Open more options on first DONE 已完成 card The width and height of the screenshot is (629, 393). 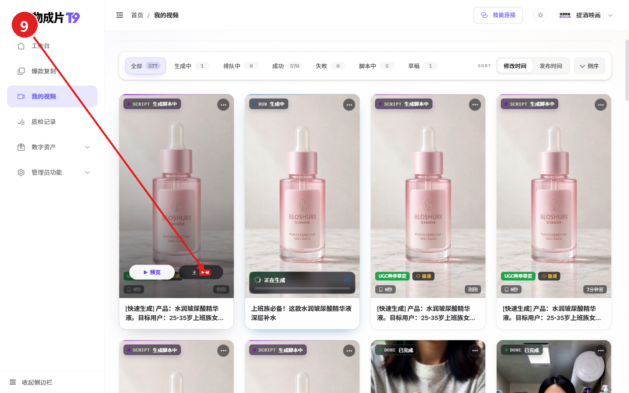[475, 351]
